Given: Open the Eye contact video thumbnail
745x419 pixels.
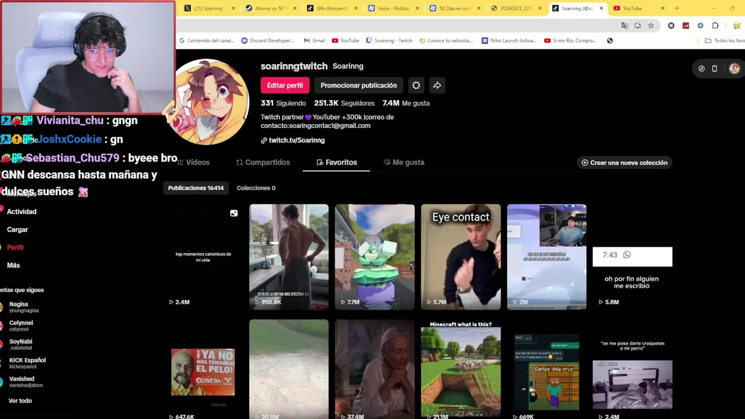Looking at the screenshot, I should pyautogui.click(x=460, y=257).
